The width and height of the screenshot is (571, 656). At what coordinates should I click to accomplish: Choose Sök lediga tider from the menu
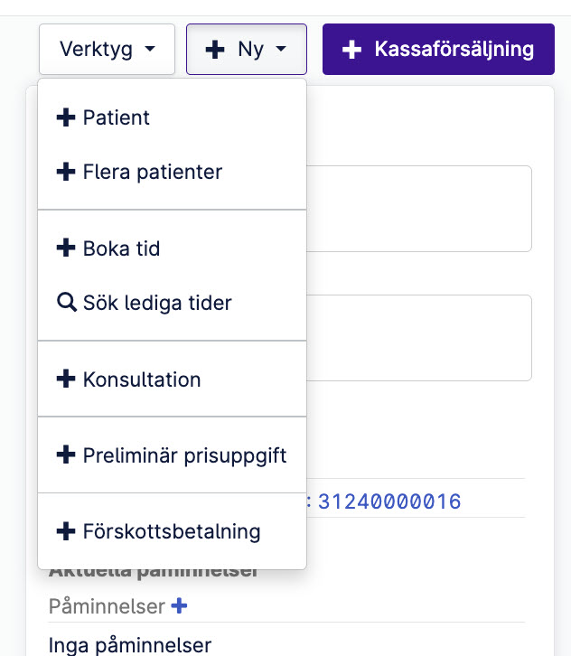(x=172, y=303)
